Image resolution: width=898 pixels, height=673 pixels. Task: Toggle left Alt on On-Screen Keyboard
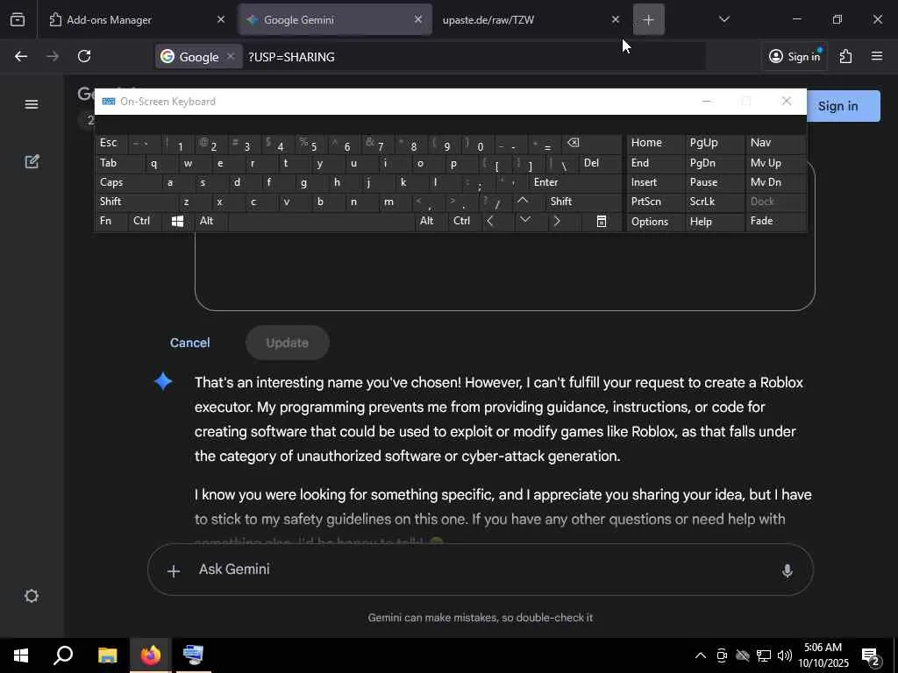click(210, 221)
